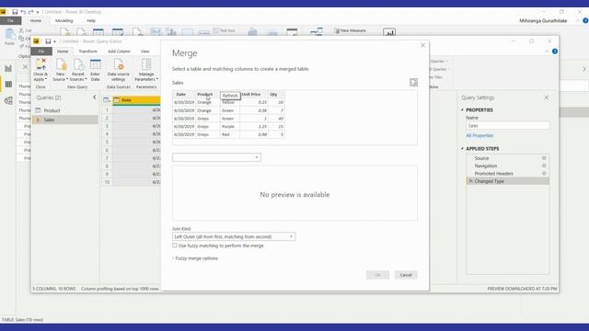589x331 pixels.
Task: Click the Cancel button in Merge dialog
Action: 406,275
